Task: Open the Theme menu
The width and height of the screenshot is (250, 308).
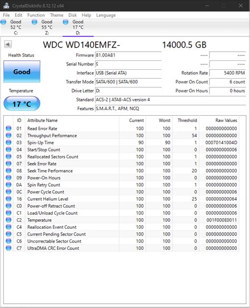Action: point(56,15)
